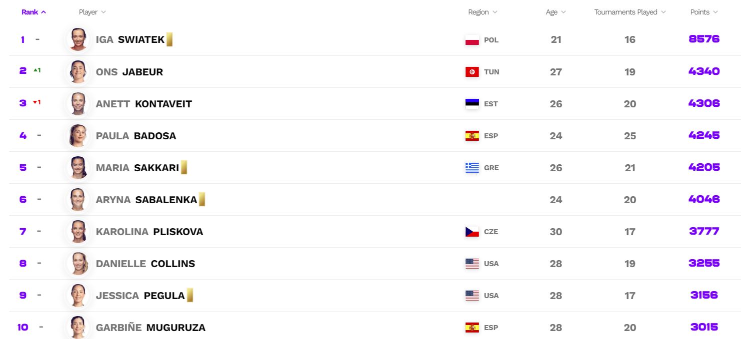Sort the rankings by Age
Screen dimensions: 741x339
coord(556,12)
